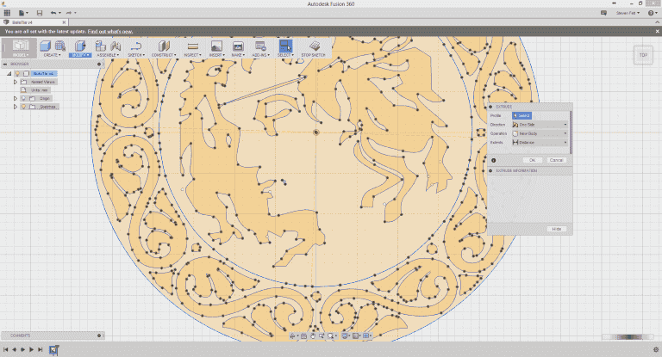Open the Inspect menu
The width and height of the screenshot is (662, 357).
(192, 55)
